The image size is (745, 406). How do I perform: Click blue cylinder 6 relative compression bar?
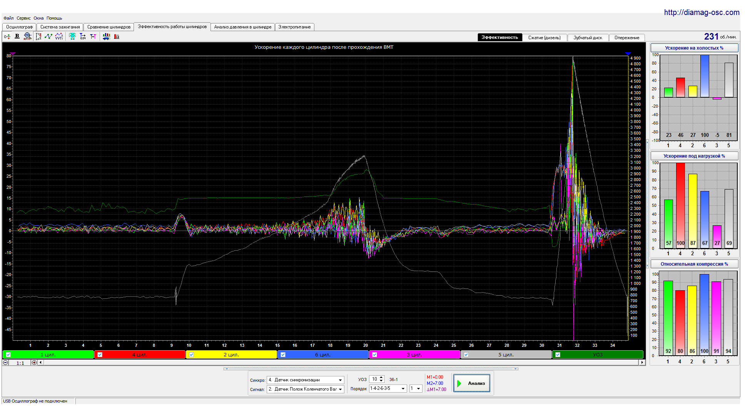704,315
